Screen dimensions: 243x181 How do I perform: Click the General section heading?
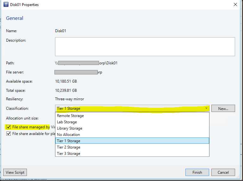click(15, 18)
